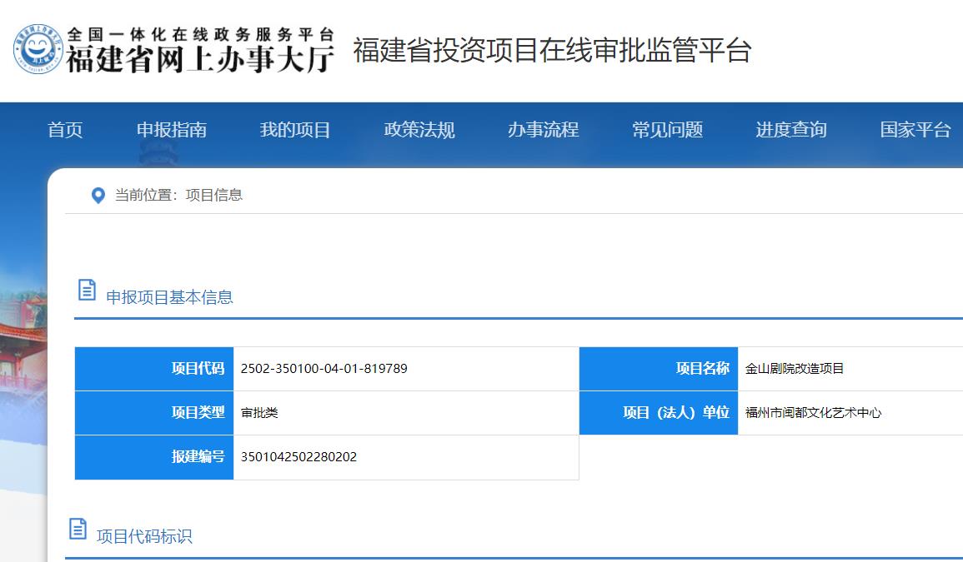Click the 报建编号 label cell
Image resolution: width=963 pixels, height=562 pixels.
(x=154, y=457)
